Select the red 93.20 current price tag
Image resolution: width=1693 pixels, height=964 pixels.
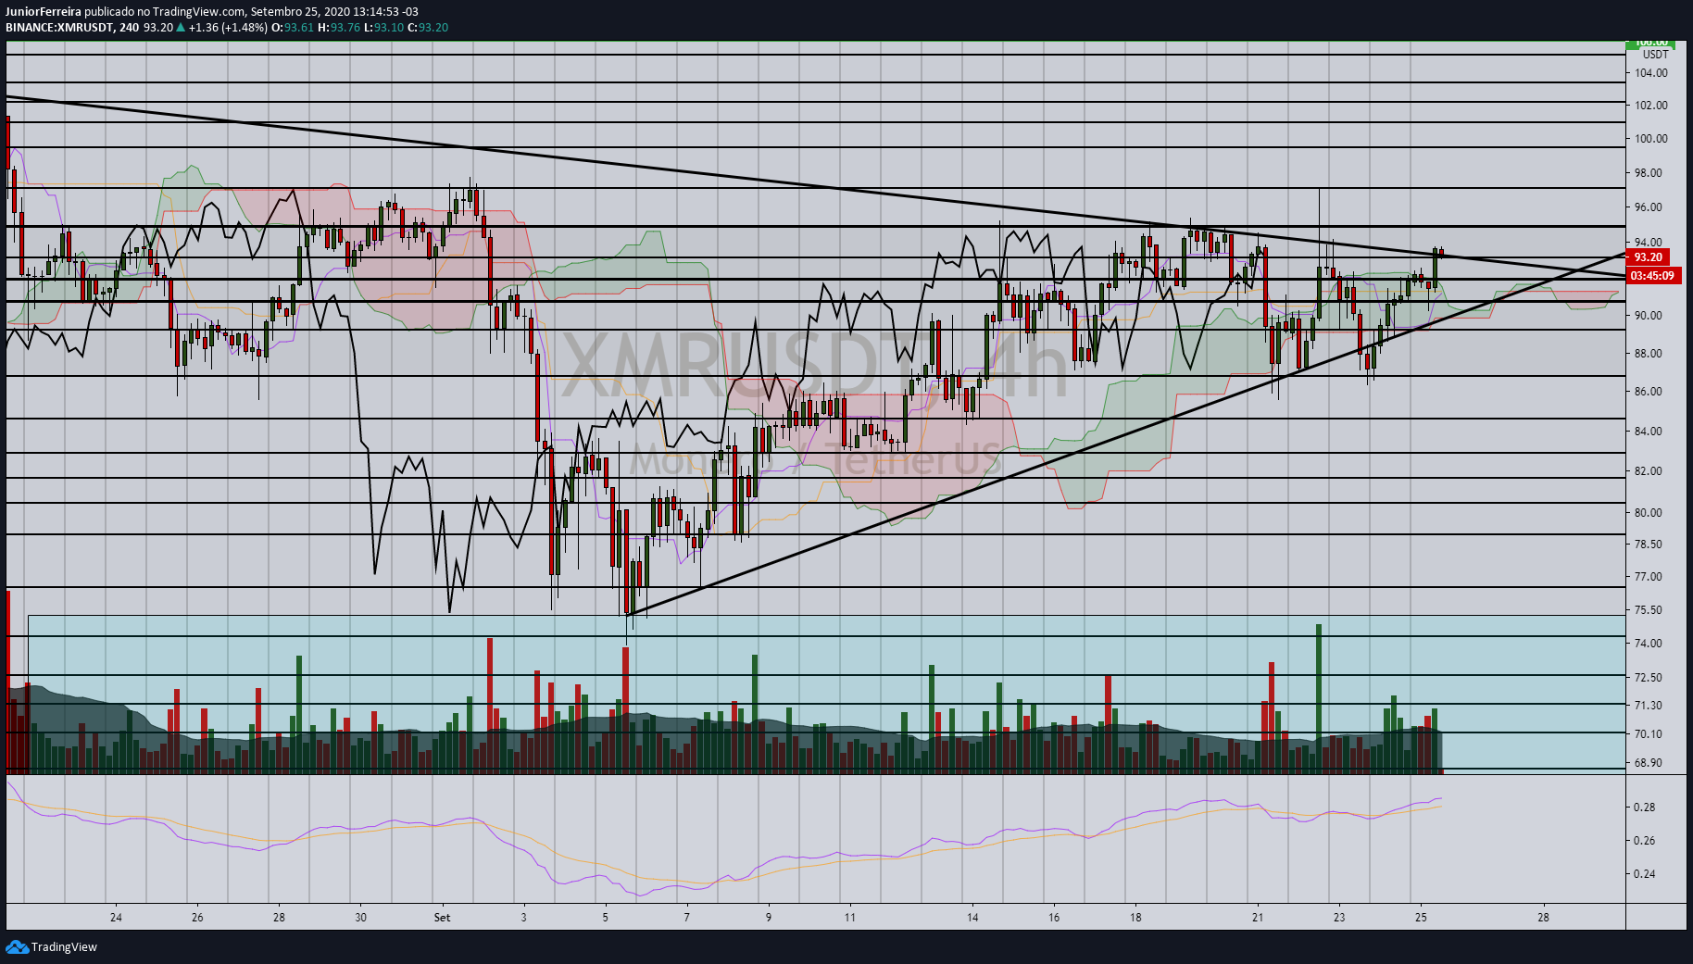[x=1648, y=257]
